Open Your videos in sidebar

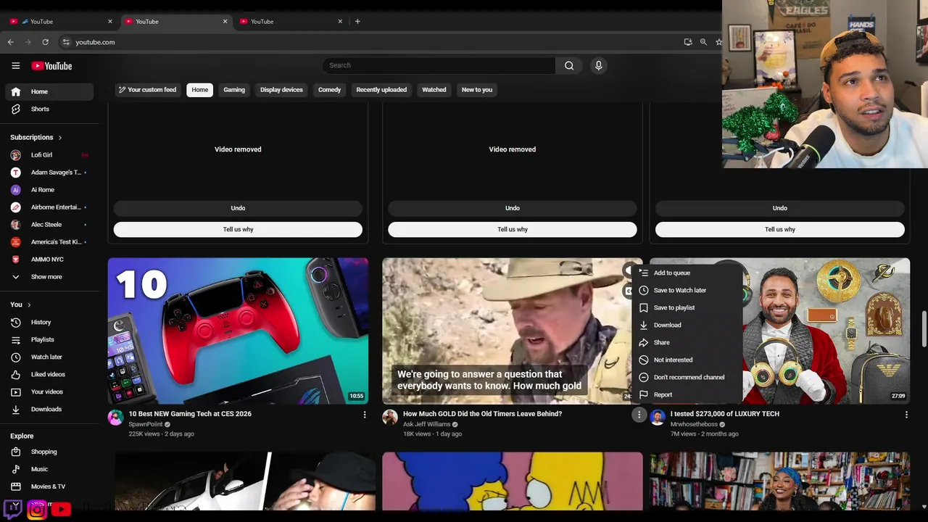[49, 391]
